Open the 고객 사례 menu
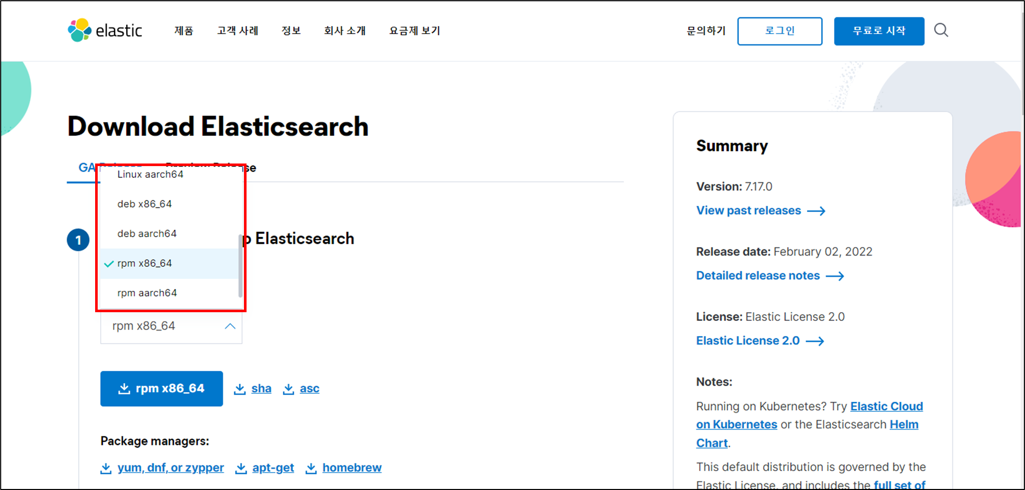The image size is (1025, 490). [238, 31]
